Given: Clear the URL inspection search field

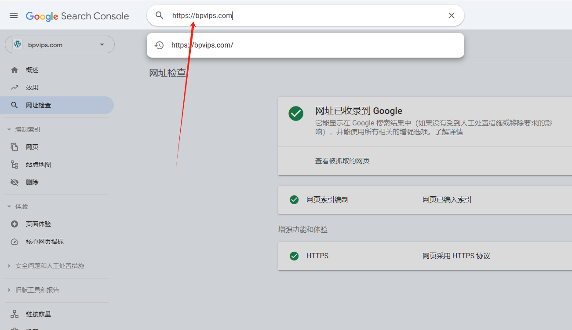Looking at the screenshot, I should click(452, 16).
